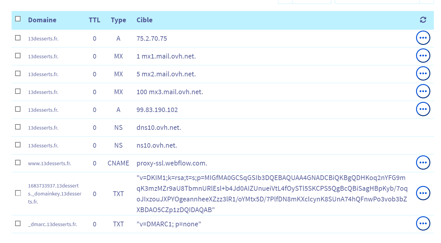
Task: Click the Type column header
Action: click(x=118, y=20)
